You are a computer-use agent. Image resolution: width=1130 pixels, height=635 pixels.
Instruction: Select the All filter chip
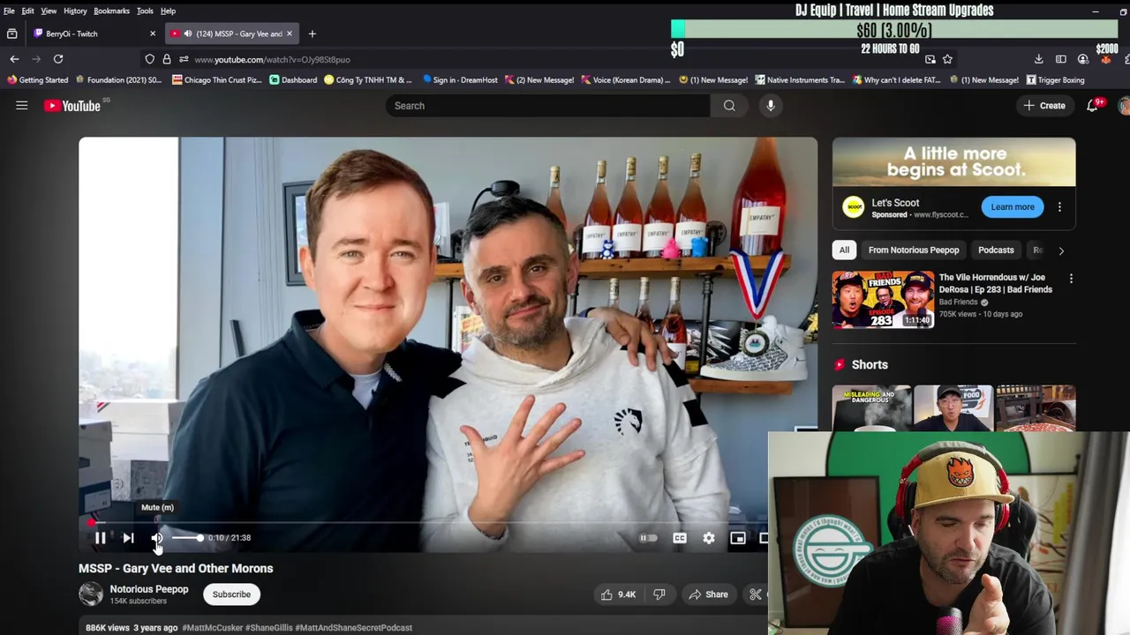(x=844, y=250)
